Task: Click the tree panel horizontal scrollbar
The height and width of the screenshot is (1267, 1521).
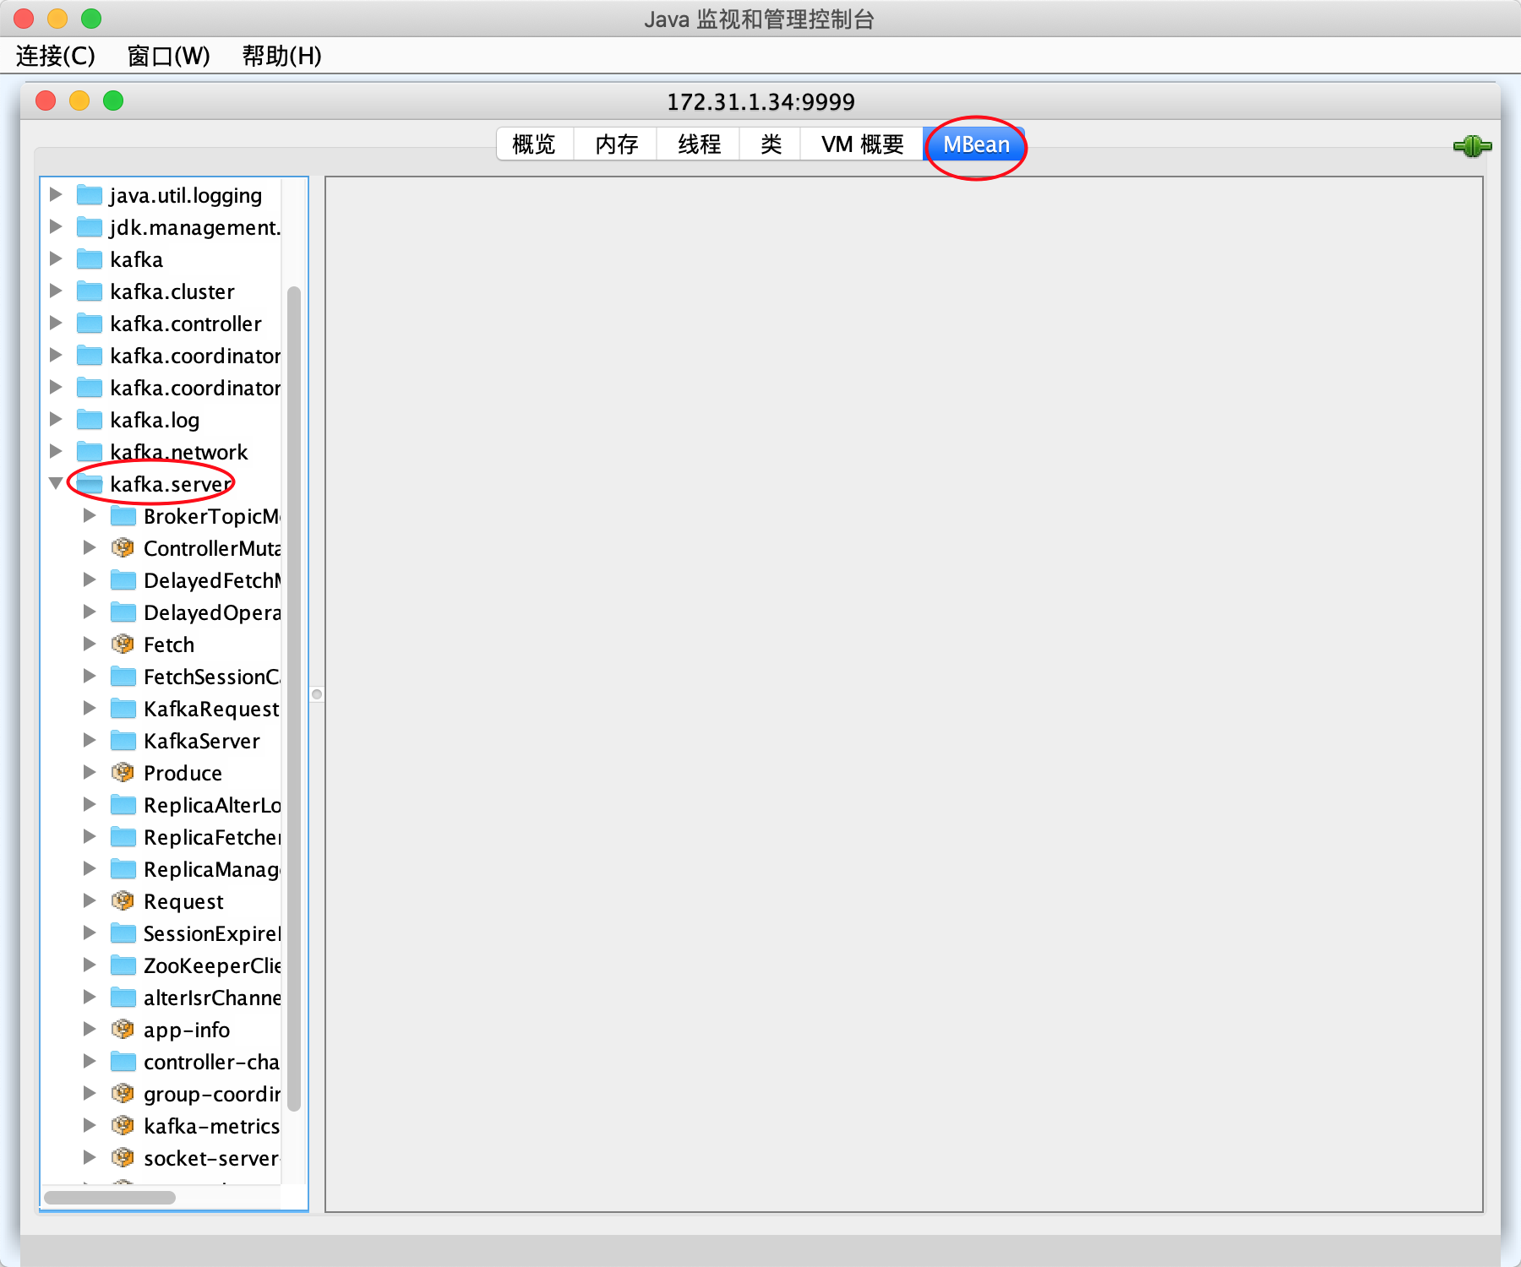Action: click(x=110, y=1197)
